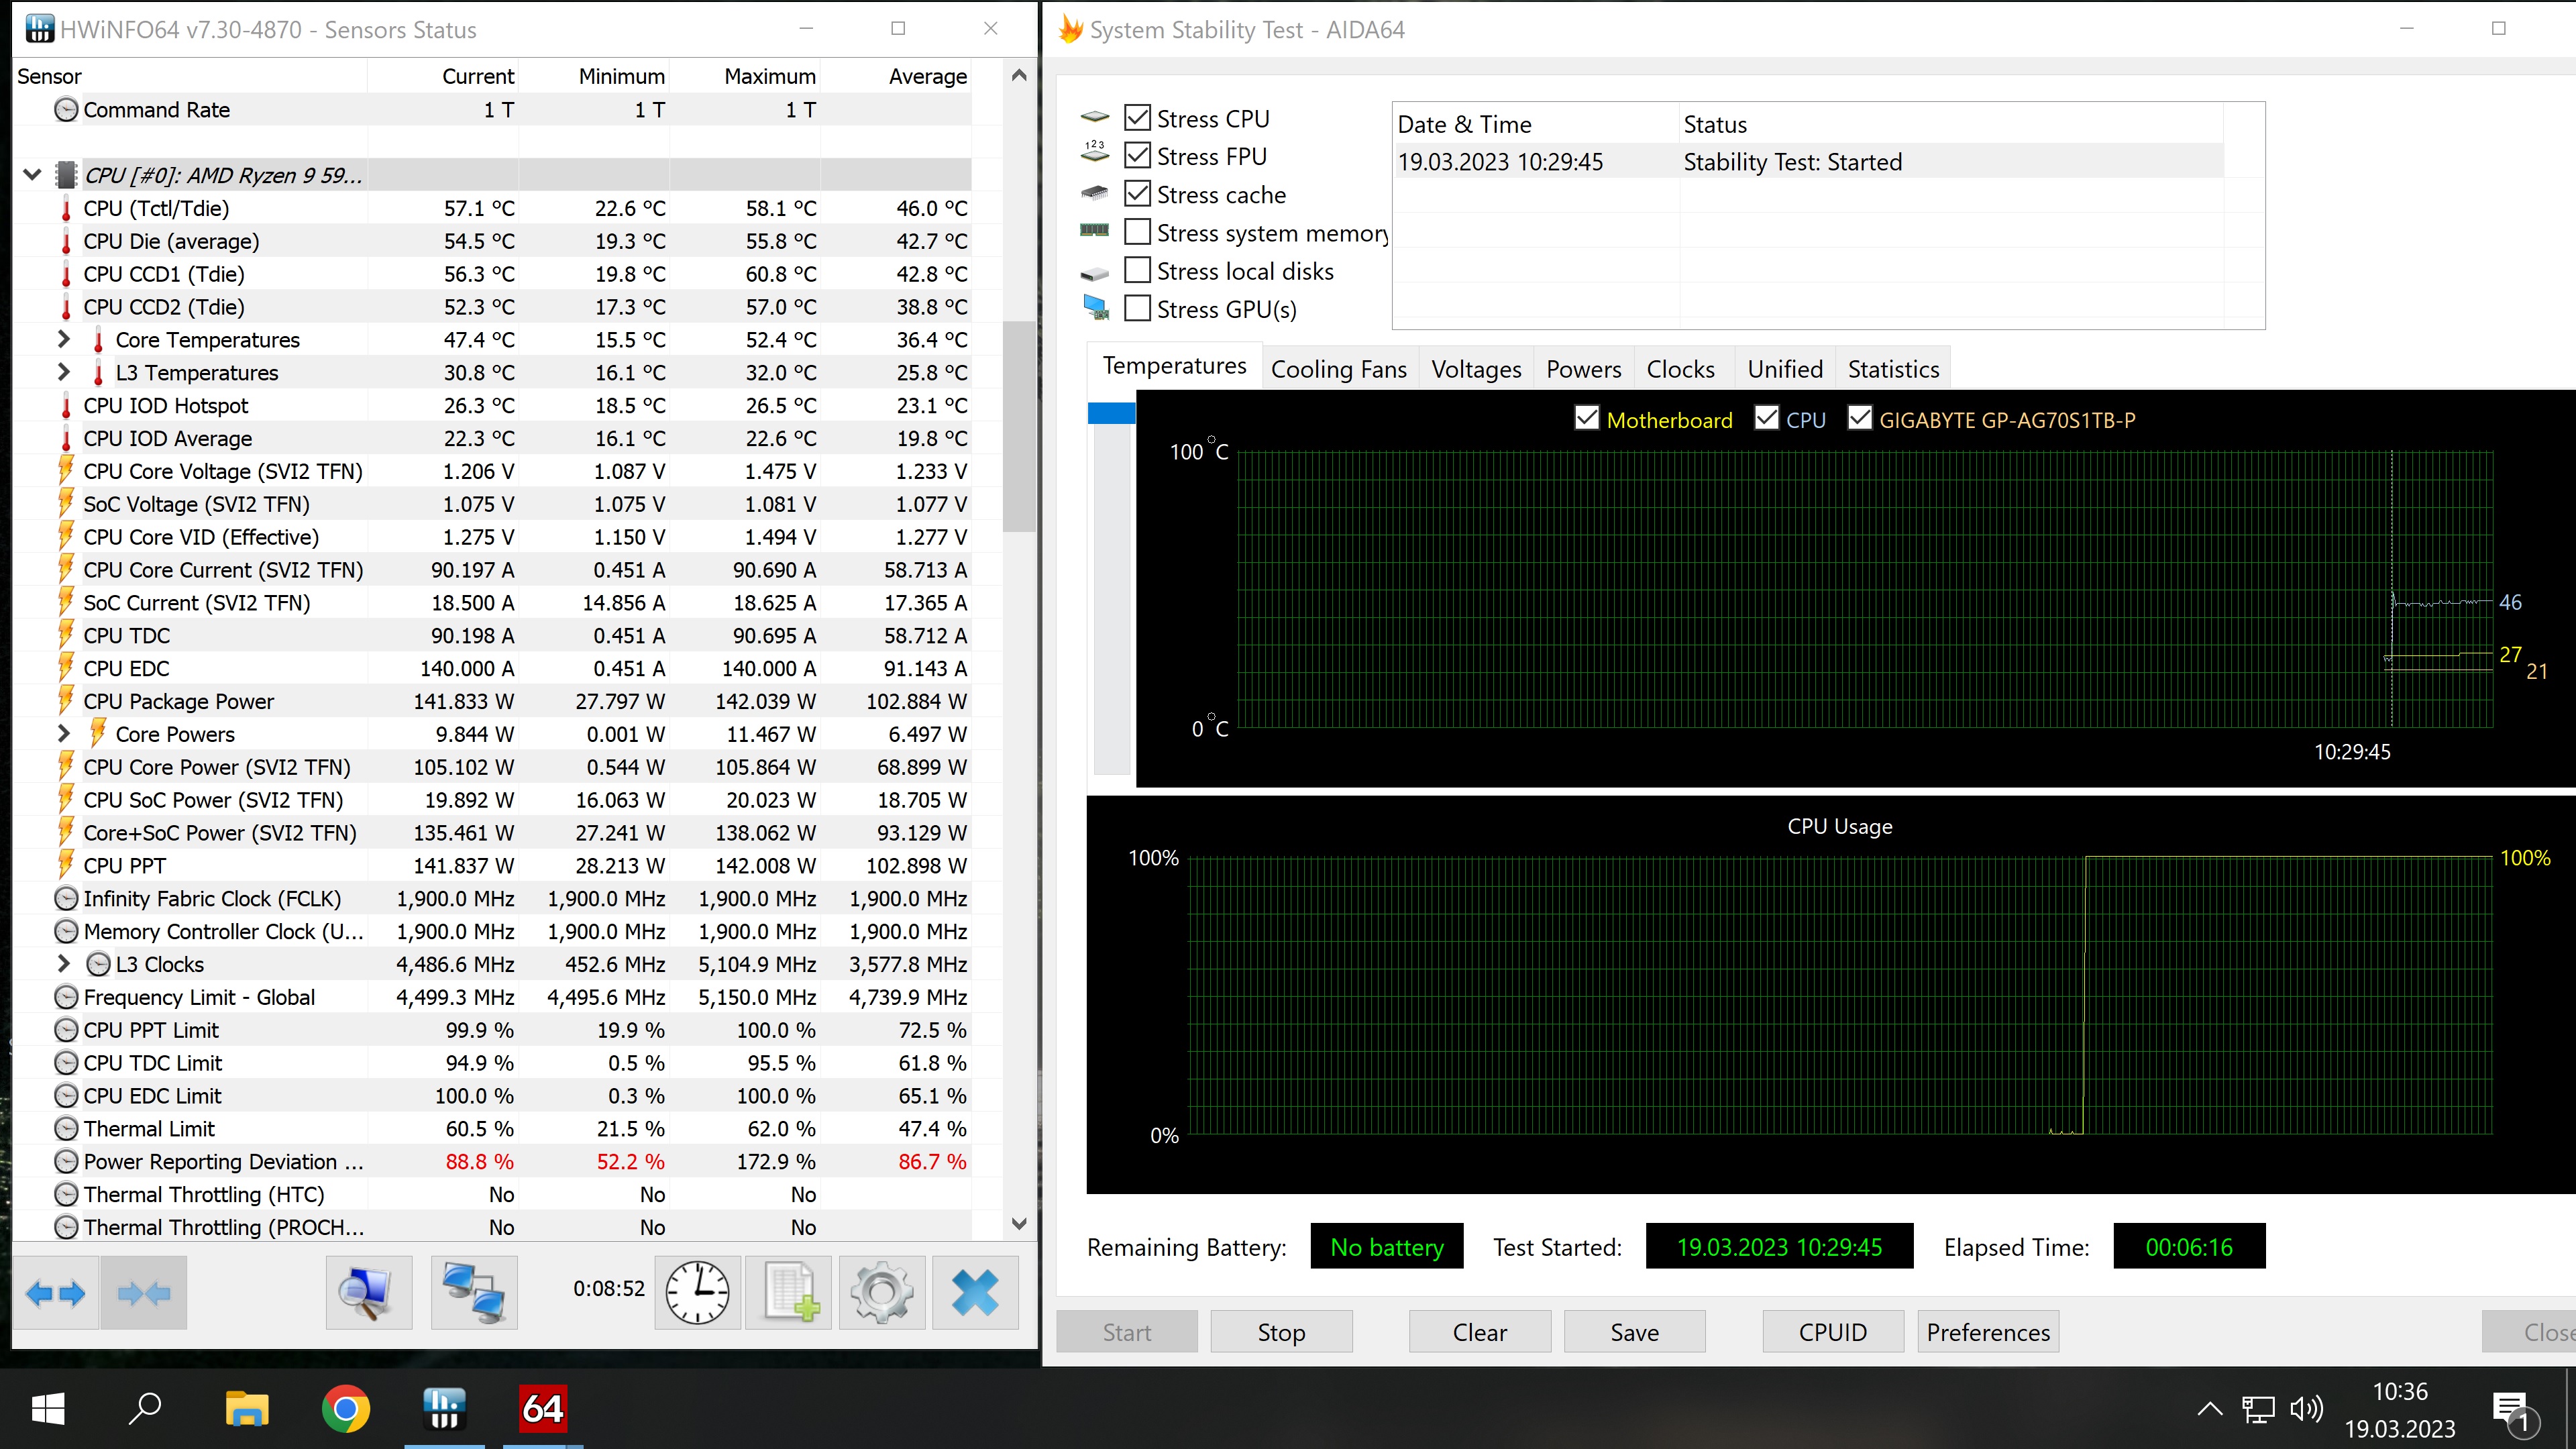The width and height of the screenshot is (2576, 1449).
Task: Click HWiNFO expand columns arrows icon
Action: tap(56, 1293)
